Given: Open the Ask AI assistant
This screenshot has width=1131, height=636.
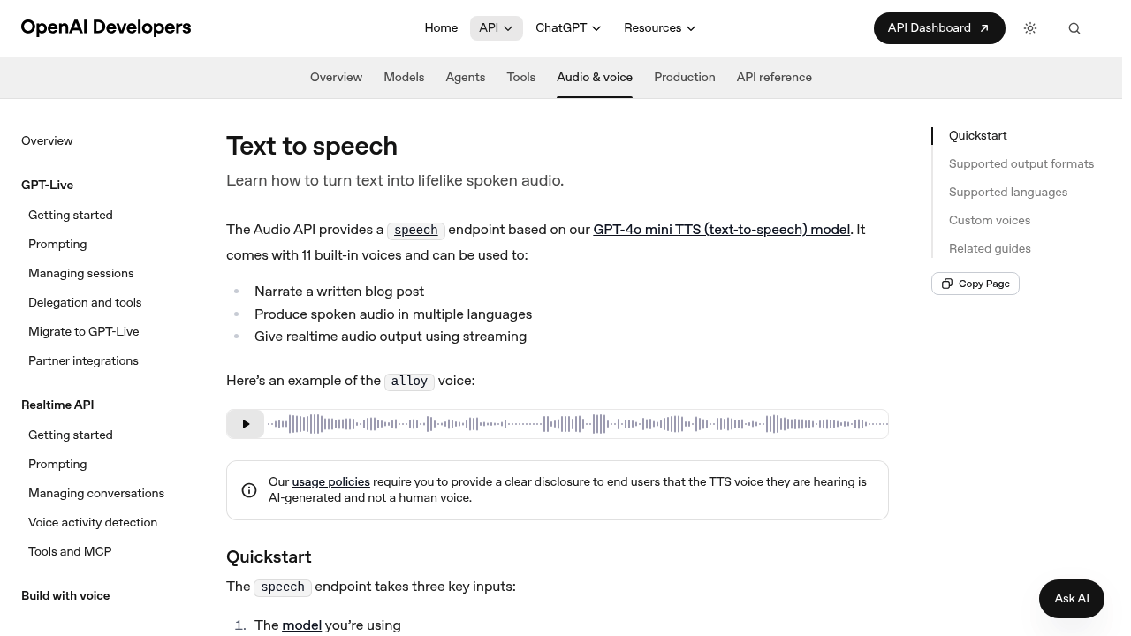Looking at the screenshot, I should click(1072, 599).
